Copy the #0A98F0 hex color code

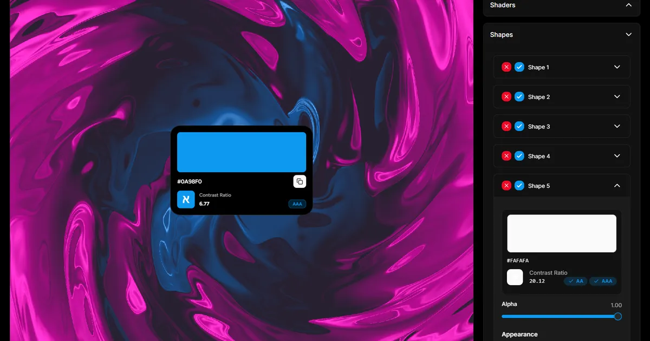(300, 181)
